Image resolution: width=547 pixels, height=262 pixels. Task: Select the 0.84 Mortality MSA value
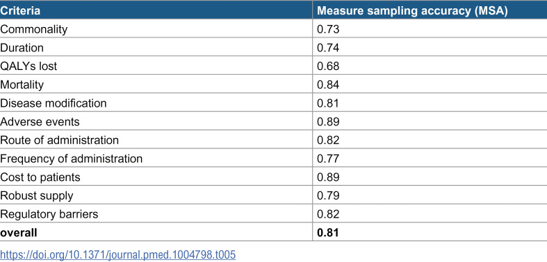[328, 85]
